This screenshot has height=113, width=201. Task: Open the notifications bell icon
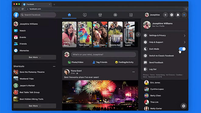point(178,15)
